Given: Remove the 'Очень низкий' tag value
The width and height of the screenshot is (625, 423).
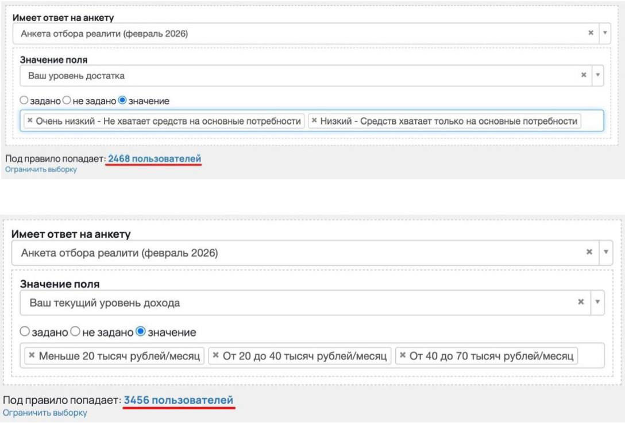Looking at the screenshot, I should (30, 121).
